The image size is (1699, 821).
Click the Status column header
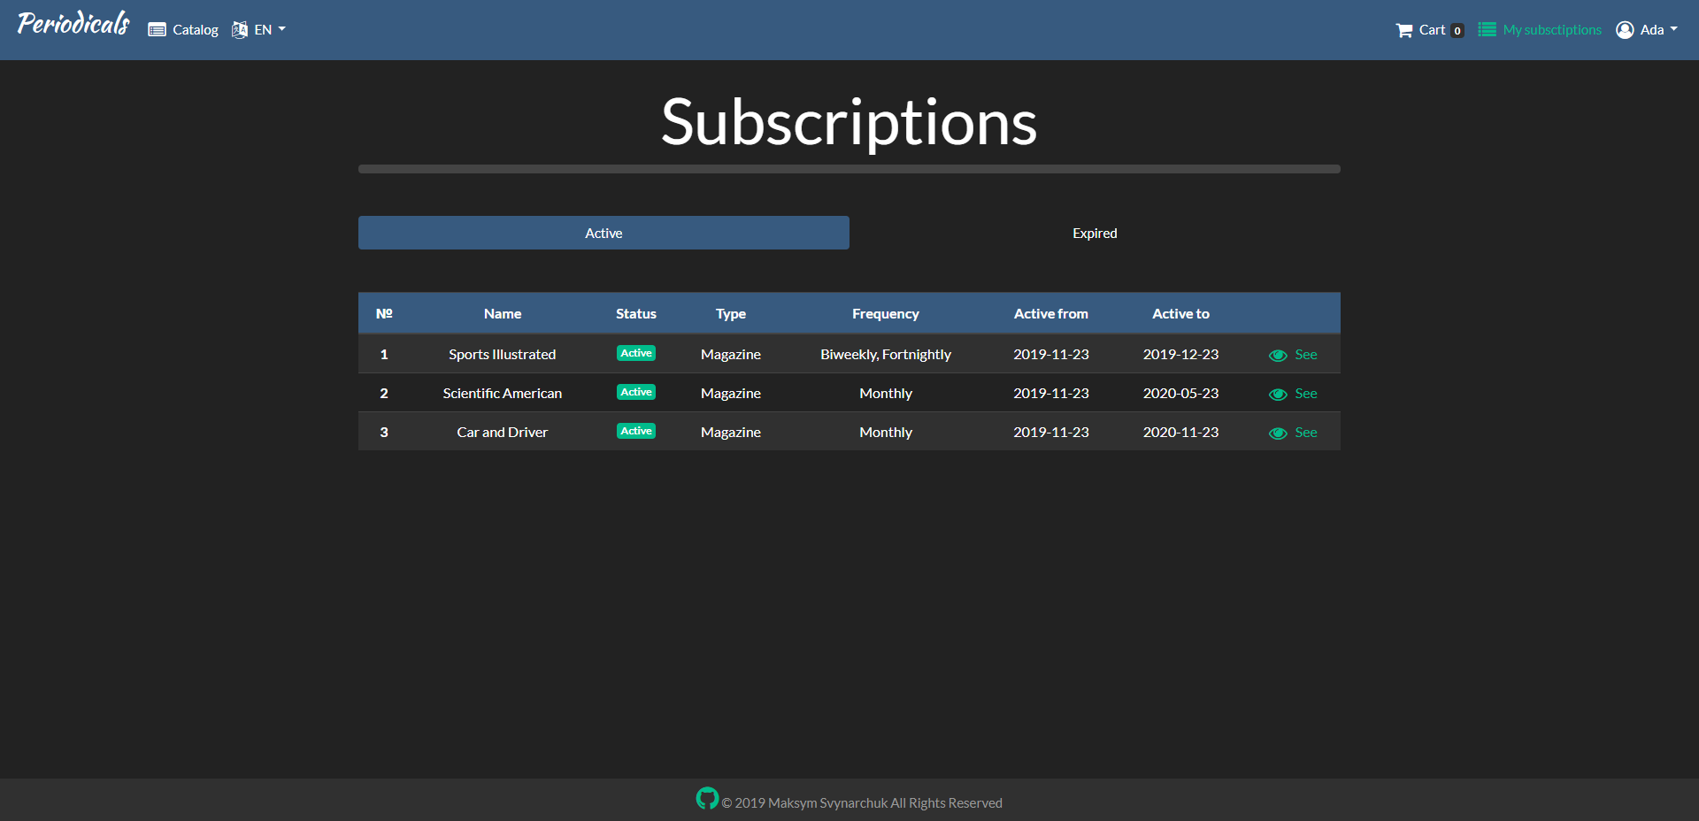[636, 314]
